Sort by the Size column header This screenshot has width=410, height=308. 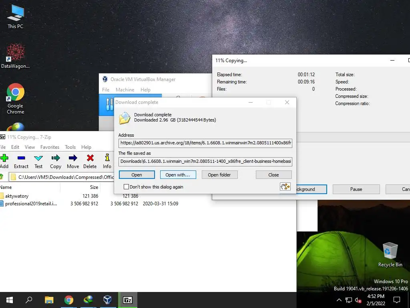tap(80, 187)
